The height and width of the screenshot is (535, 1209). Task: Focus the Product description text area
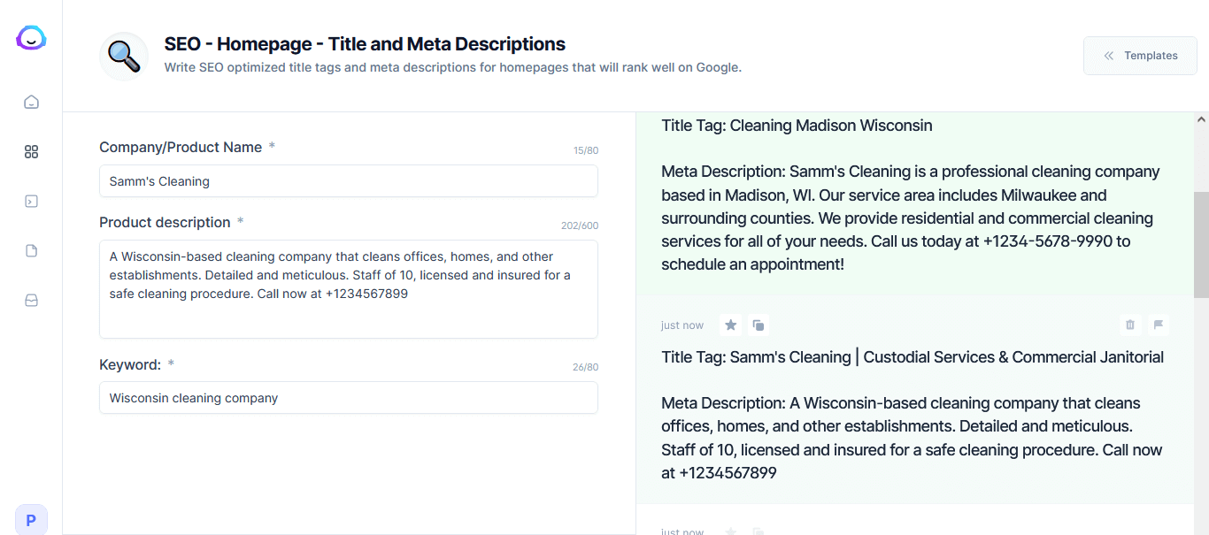tap(348, 289)
